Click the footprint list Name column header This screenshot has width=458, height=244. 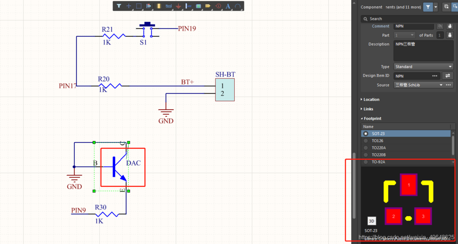tap(406, 126)
